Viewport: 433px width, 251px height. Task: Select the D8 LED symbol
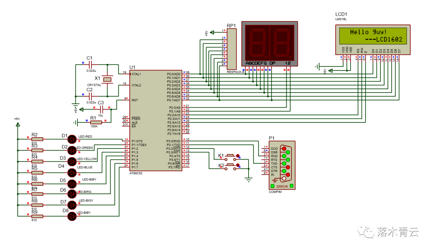(72, 216)
